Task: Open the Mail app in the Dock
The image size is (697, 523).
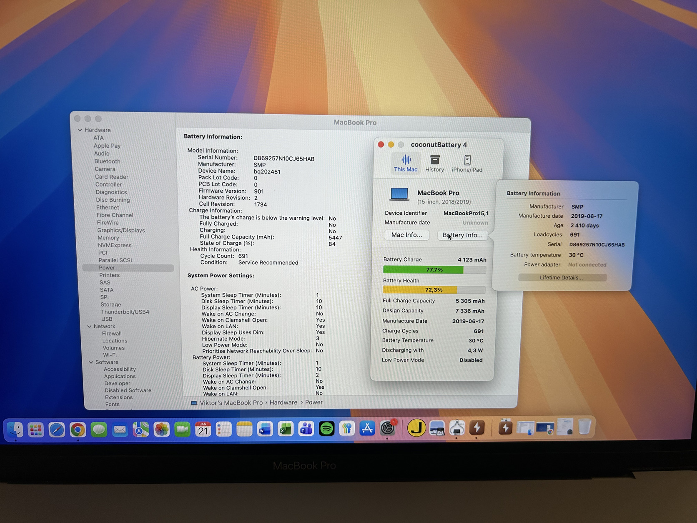Action: (120, 429)
